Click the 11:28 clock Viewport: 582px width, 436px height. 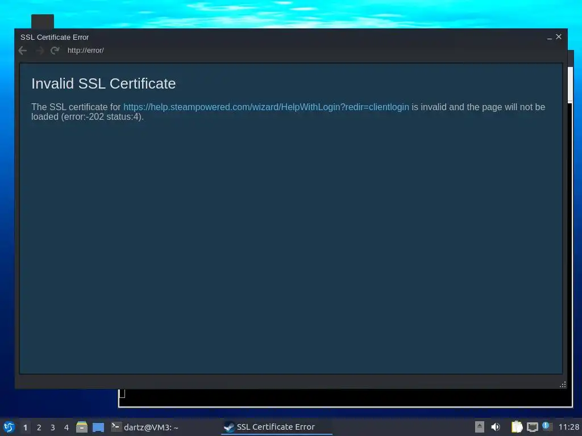(568, 427)
